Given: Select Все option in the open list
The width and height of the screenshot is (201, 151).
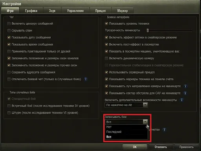Looking at the screenshot, I should (126, 137).
